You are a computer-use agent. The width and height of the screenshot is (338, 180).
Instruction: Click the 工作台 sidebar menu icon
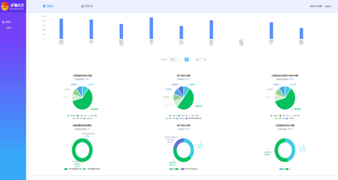coord(3,22)
